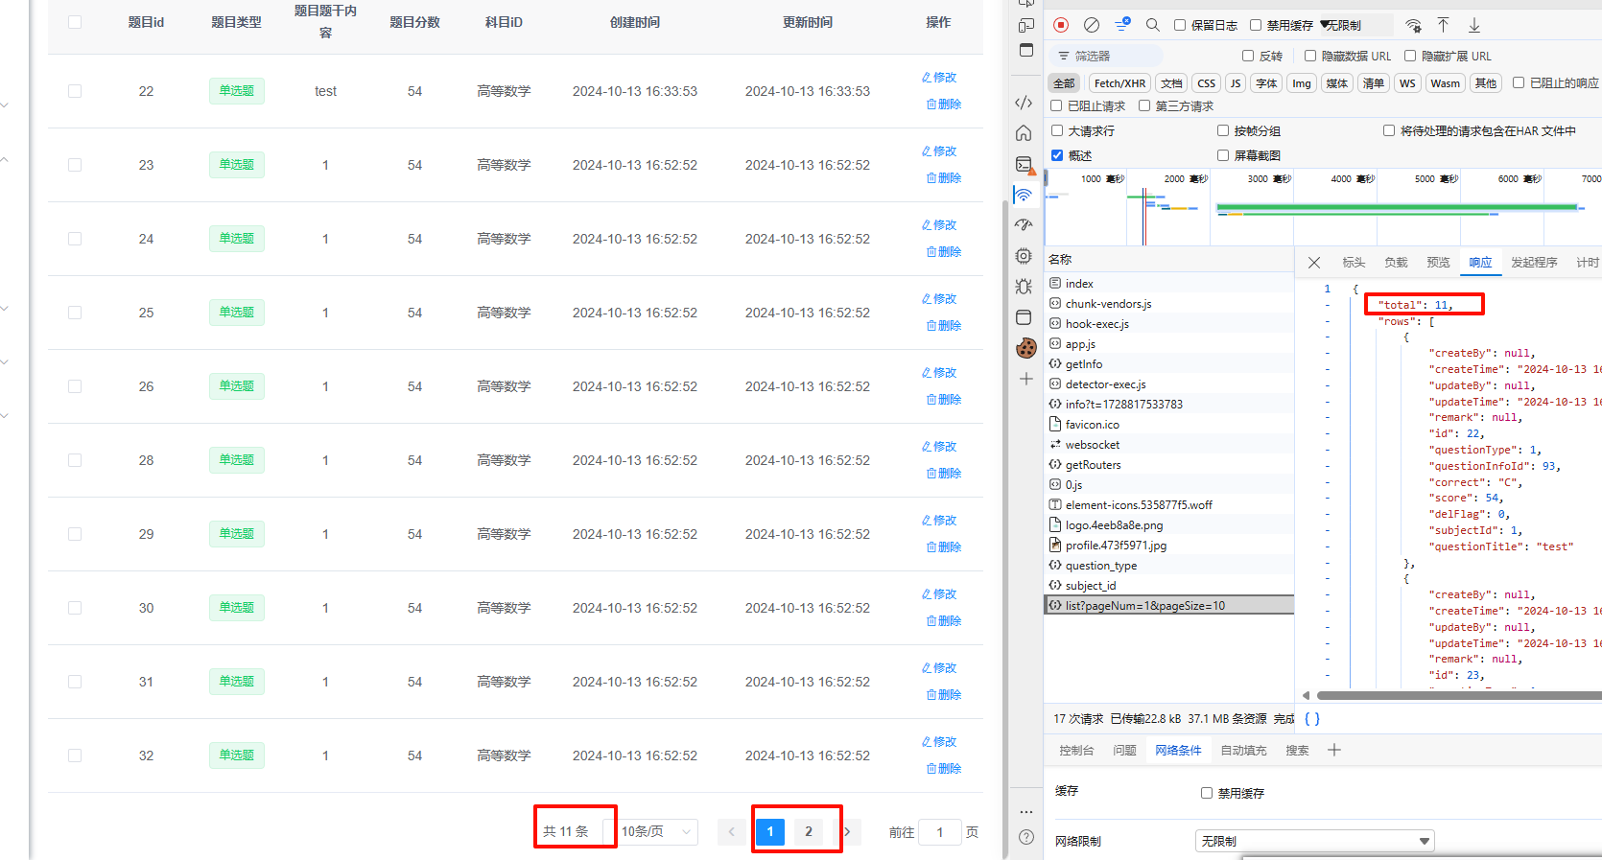Enable 屏幕截图 screenshots checkbox
The height and width of the screenshot is (860, 1602).
[x=1223, y=154]
